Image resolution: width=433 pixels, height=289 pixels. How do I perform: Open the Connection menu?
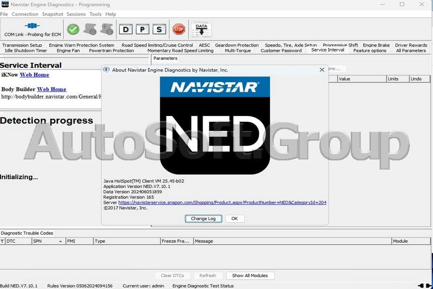tap(25, 14)
